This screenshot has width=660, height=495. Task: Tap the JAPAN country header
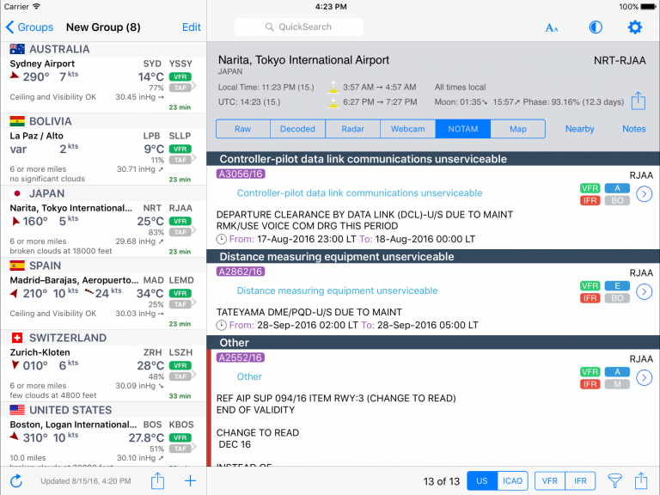(x=103, y=193)
